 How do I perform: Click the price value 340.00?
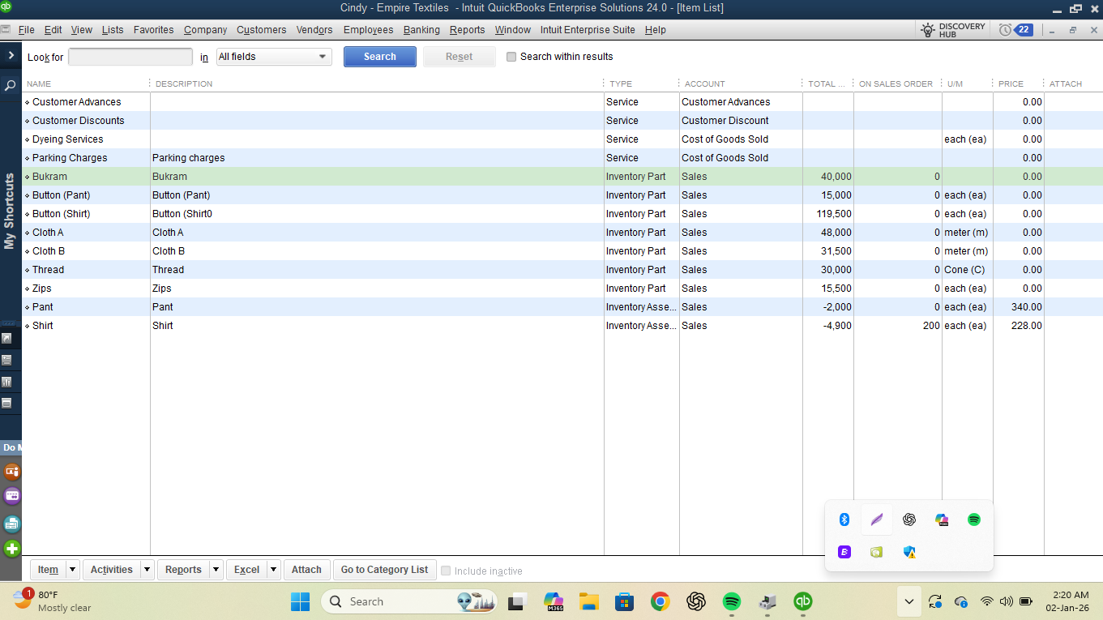tap(1026, 307)
